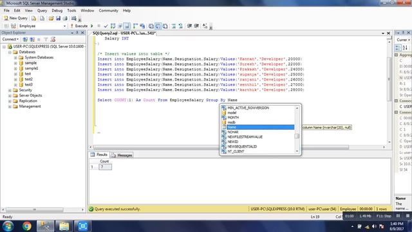This screenshot has width=412, height=232.
Task: Open a Database Engine Query from the toolbar
Action: pos(34,18)
